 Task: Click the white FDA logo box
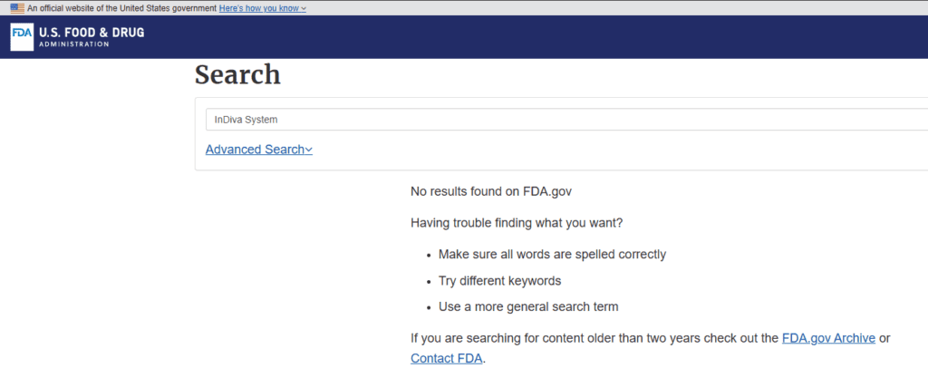point(23,37)
